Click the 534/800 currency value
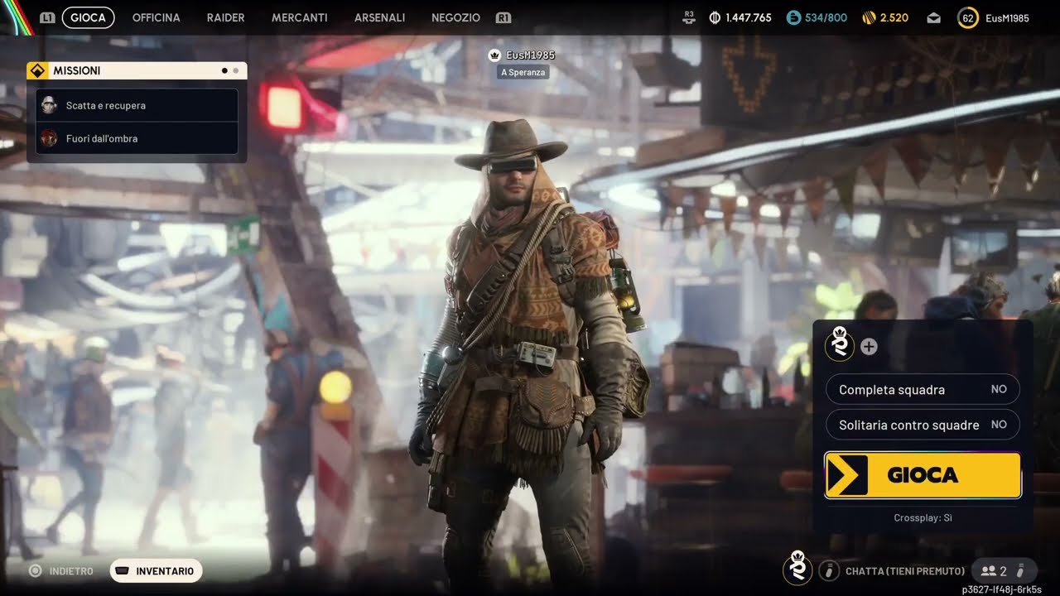1060x596 pixels. (x=826, y=17)
